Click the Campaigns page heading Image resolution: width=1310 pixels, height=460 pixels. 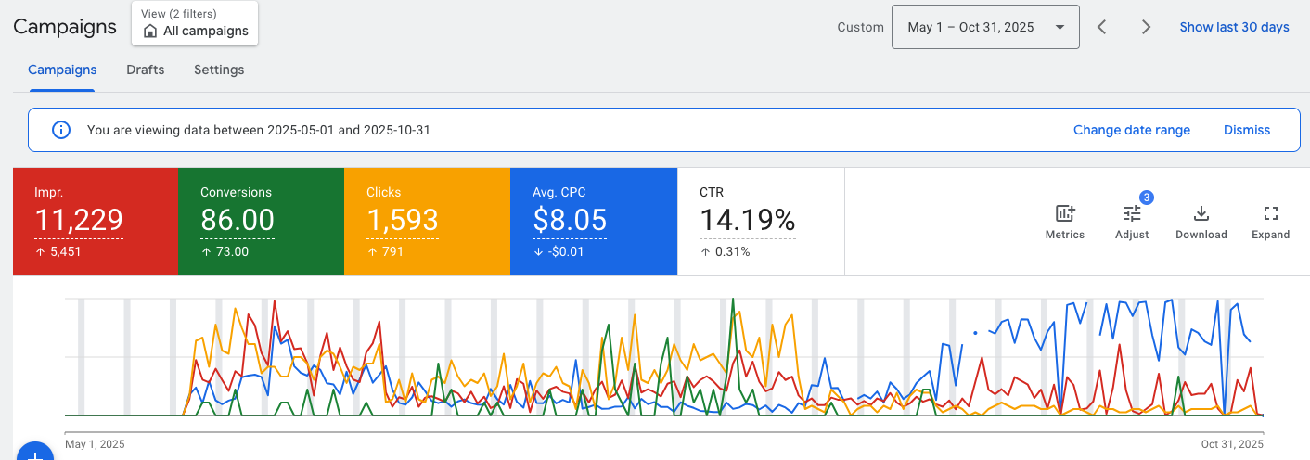click(x=65, y=26)
